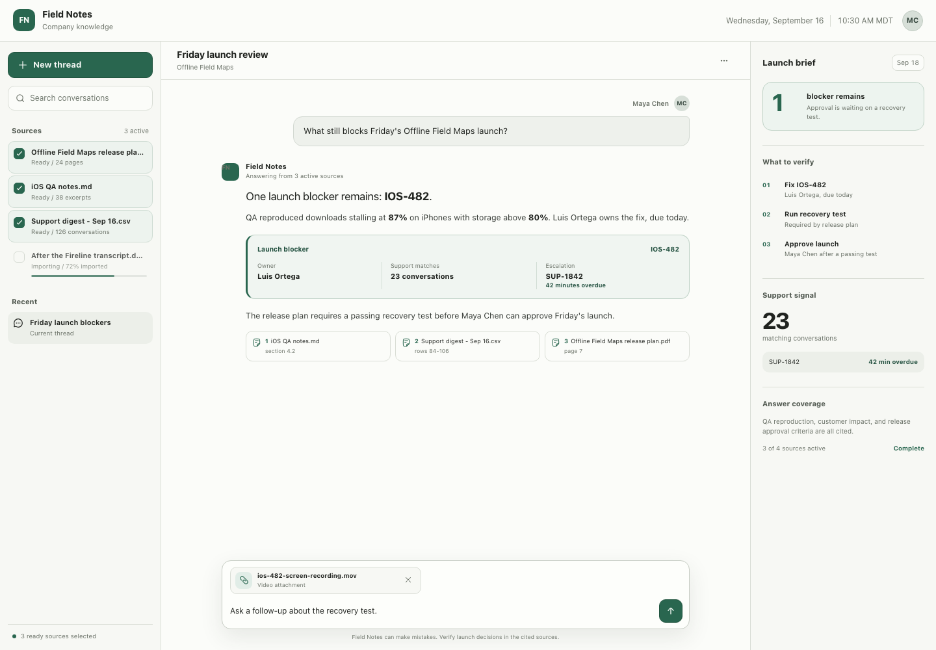Click the 23 matching conversations figure
This screenshot has height=650, width=936.
coord(776,321)
